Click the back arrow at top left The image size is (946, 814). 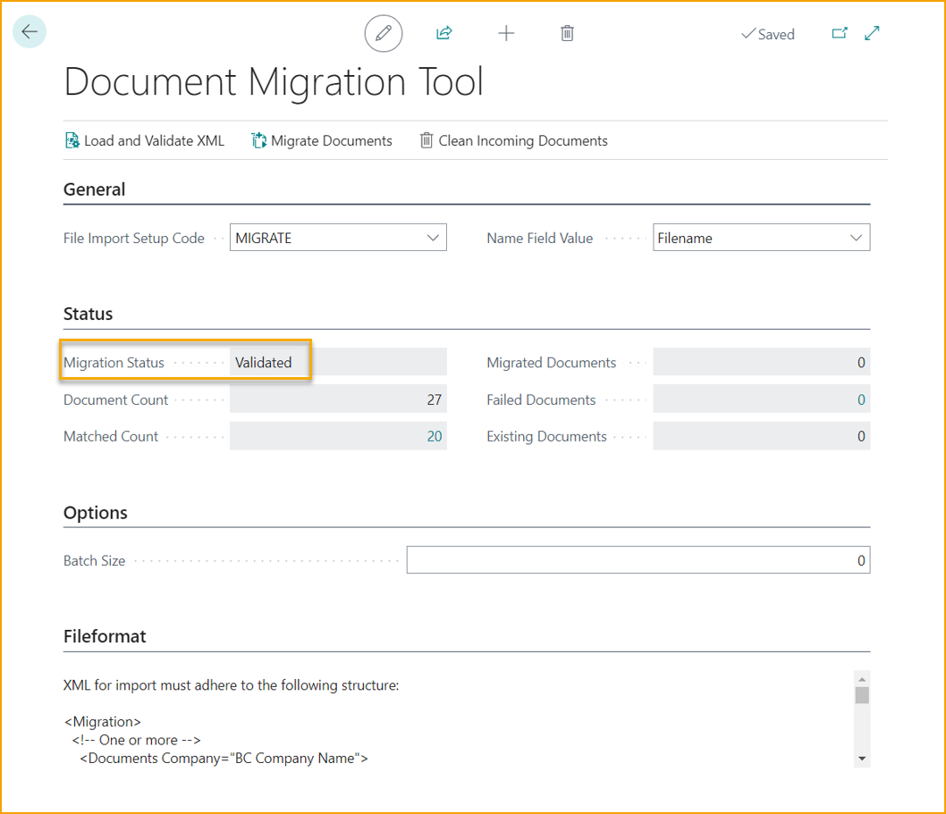(30, 31)
